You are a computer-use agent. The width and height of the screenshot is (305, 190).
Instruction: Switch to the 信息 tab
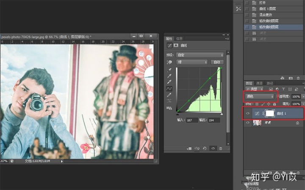[x=179, y=38]
